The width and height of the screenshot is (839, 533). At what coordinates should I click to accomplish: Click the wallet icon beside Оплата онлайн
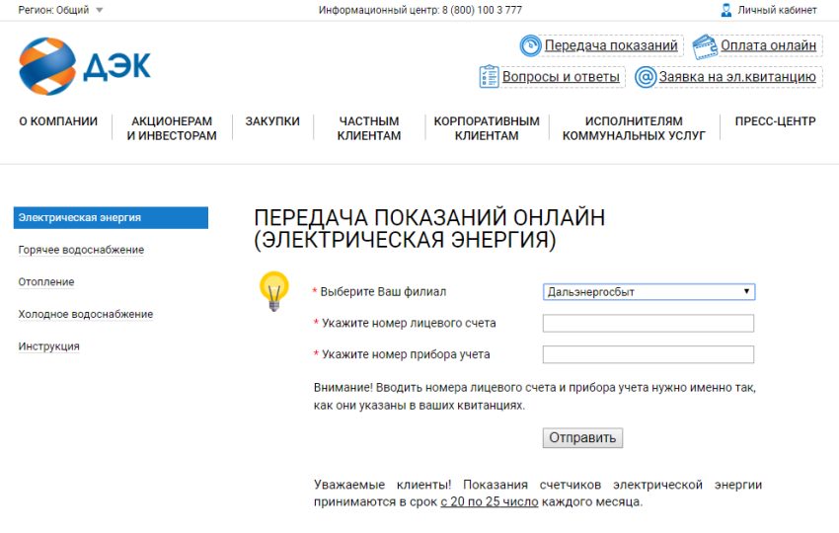coord(705,45)
